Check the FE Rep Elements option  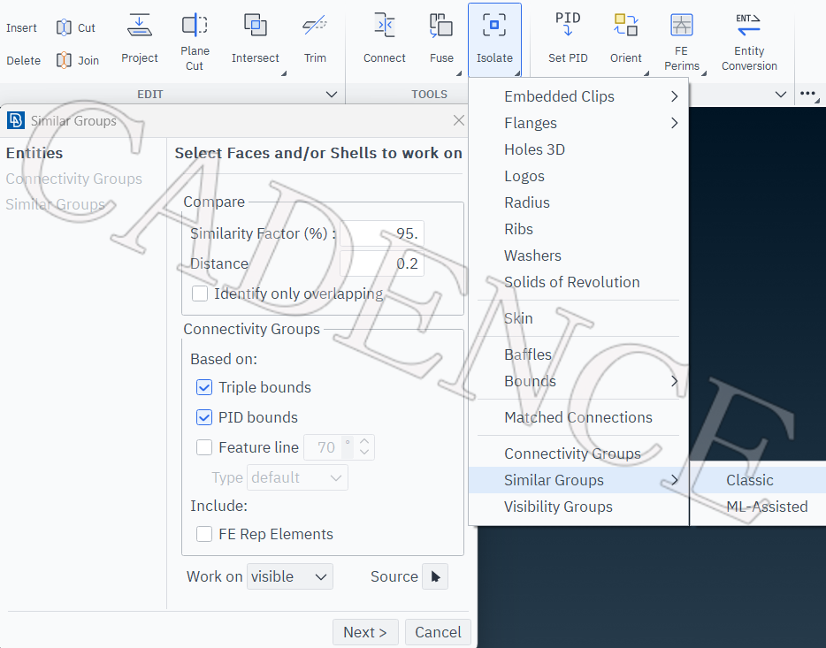(x=204, y=534)
